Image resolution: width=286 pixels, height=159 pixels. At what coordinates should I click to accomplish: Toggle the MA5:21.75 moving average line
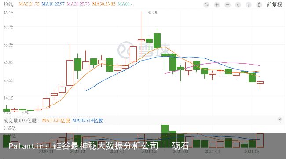click(x=29, y=4)
